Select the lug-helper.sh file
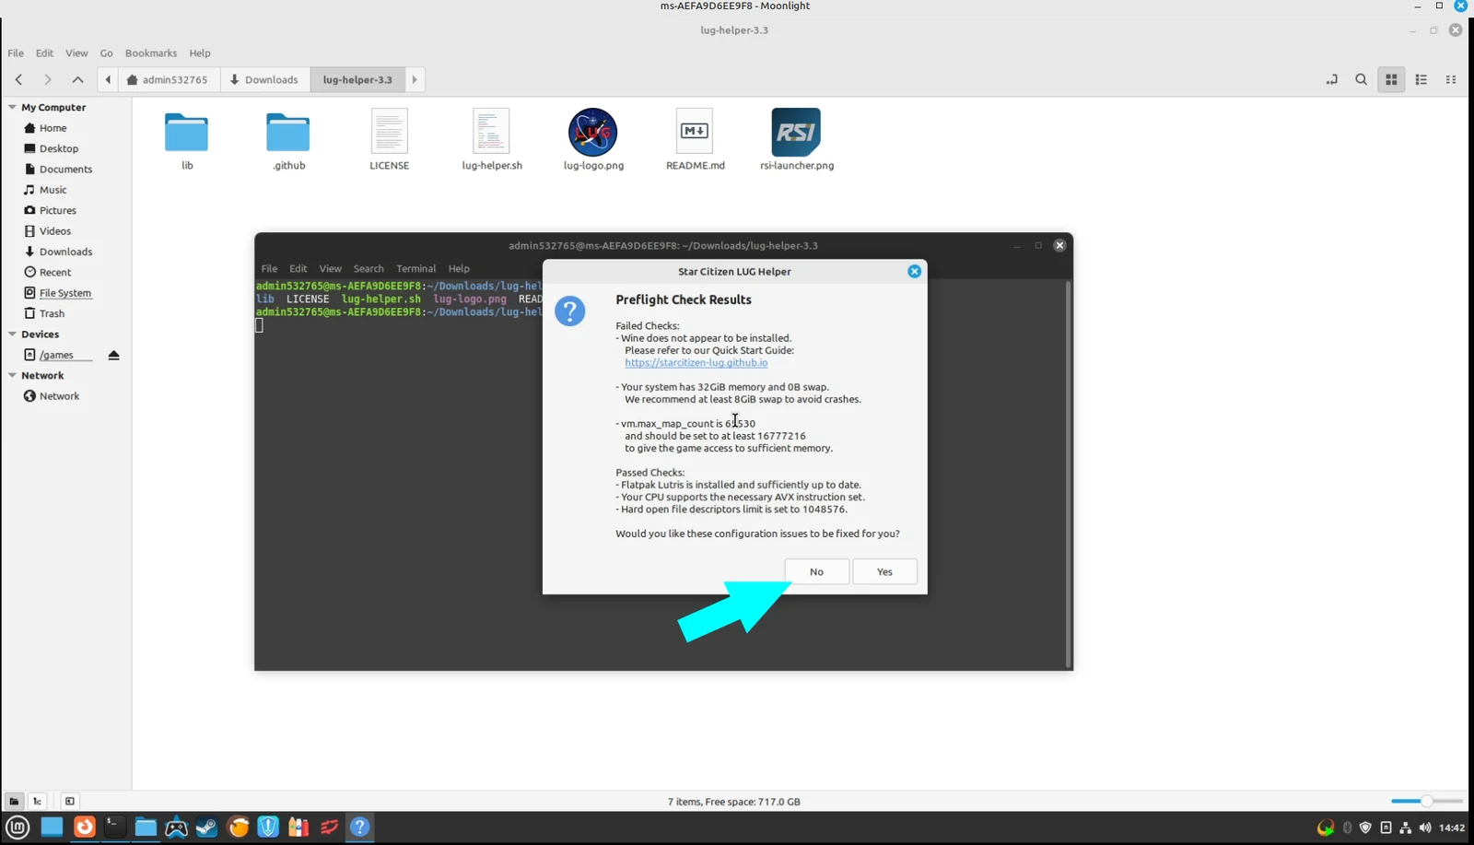Image resolution: width=1474 pixels, height=845 pixels. pyautogui.click(x=492, y=140)
